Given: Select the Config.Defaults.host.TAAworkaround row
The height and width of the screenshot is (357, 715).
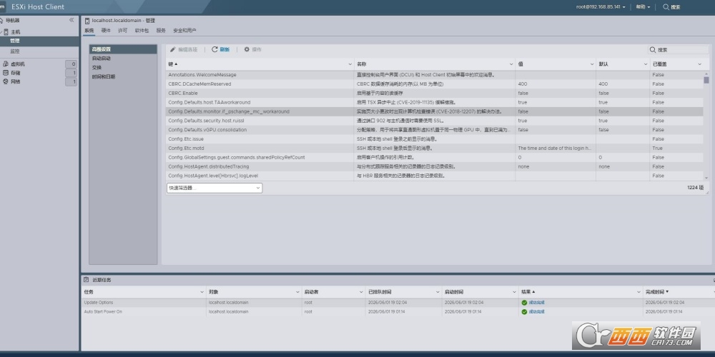Looking at the screenshot, I should click(435, 102).
